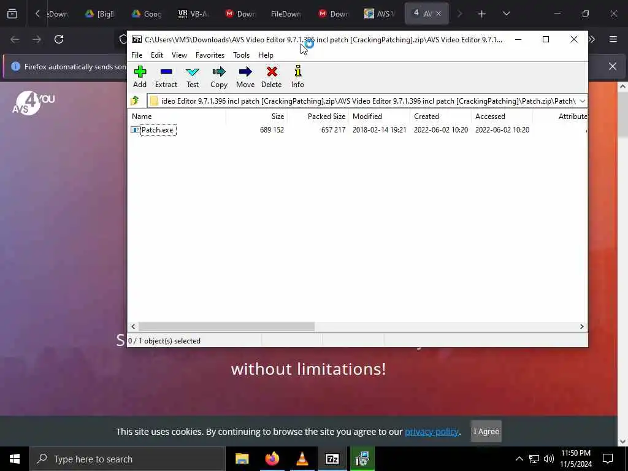This screenshot has width=628, height=471.
Task: Open the Edit menu
Action: tap(156, 55)
